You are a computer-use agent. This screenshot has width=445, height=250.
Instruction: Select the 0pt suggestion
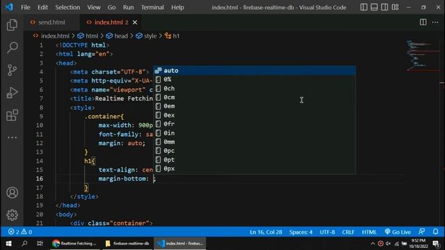click(x=254, y=160)
